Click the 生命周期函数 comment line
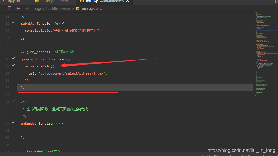 point(55,109)
